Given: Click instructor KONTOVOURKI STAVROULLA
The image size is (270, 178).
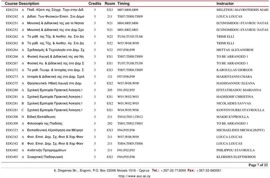Looking at the screenshot, I should click(240, 110).
